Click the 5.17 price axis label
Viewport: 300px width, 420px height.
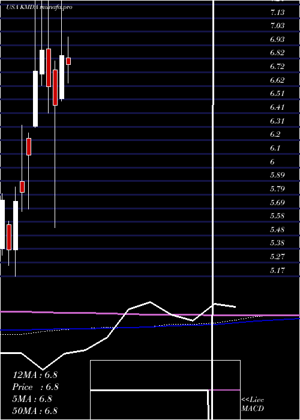(x=277, y=270)
